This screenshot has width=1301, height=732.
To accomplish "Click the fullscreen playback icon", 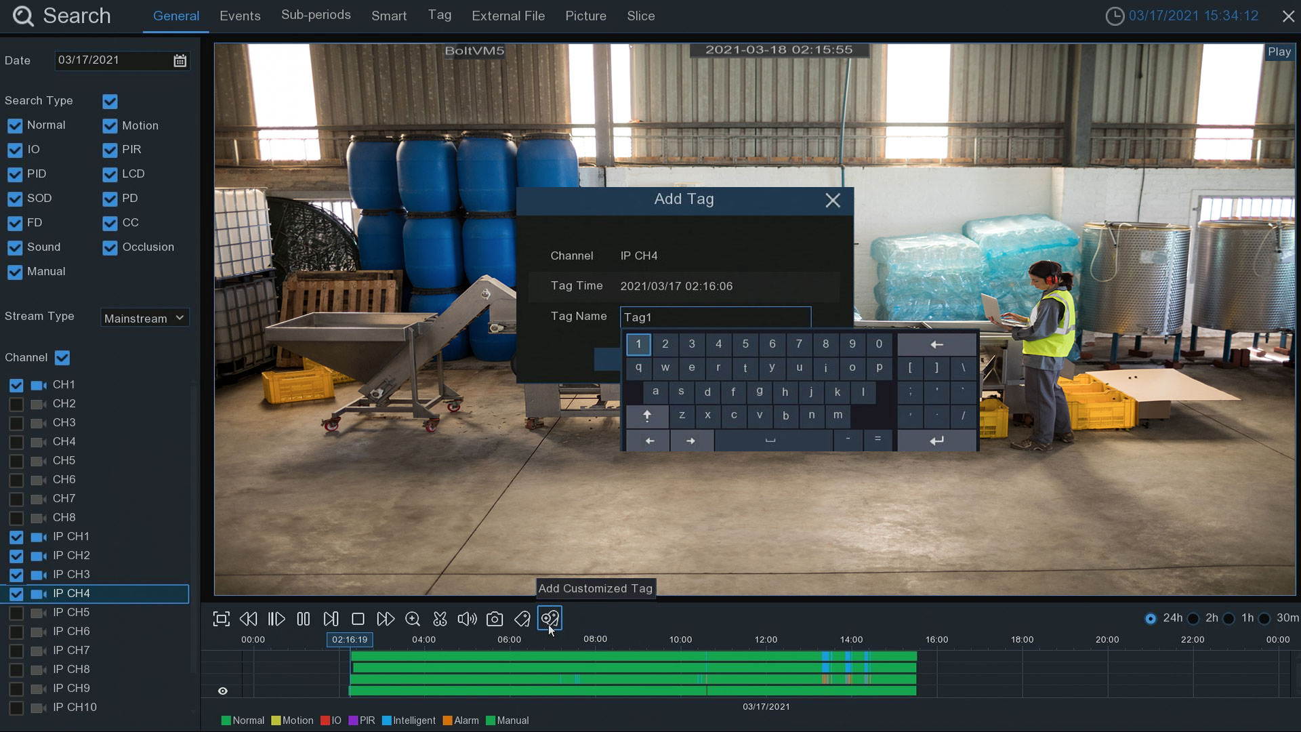I will pos(221,619).
